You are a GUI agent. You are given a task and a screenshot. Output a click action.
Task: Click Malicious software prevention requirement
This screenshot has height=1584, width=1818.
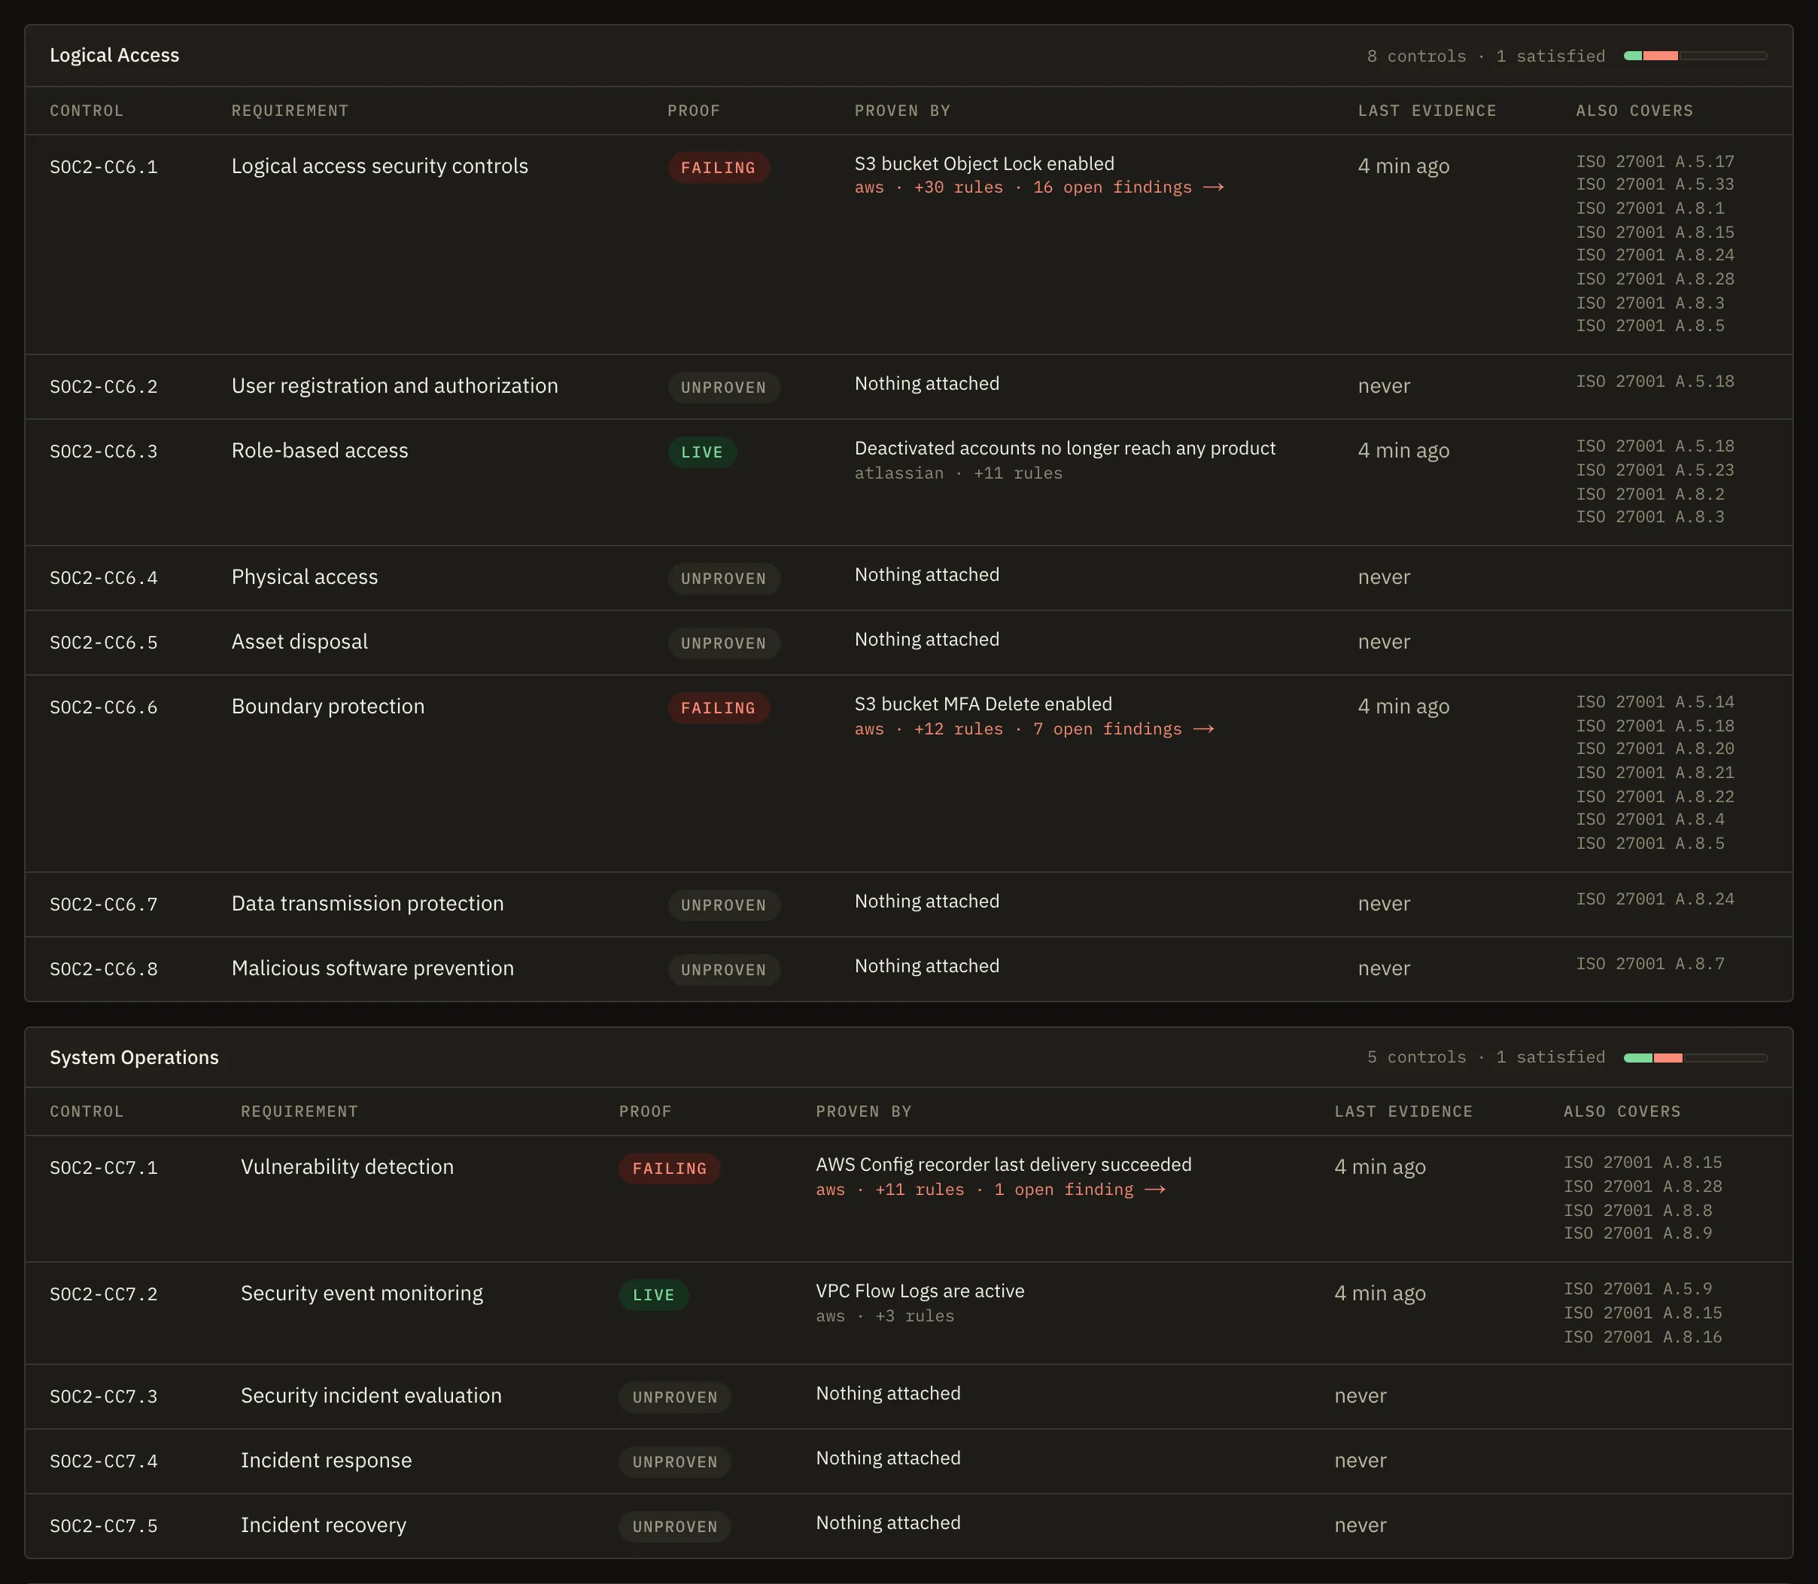click(373, 968)
